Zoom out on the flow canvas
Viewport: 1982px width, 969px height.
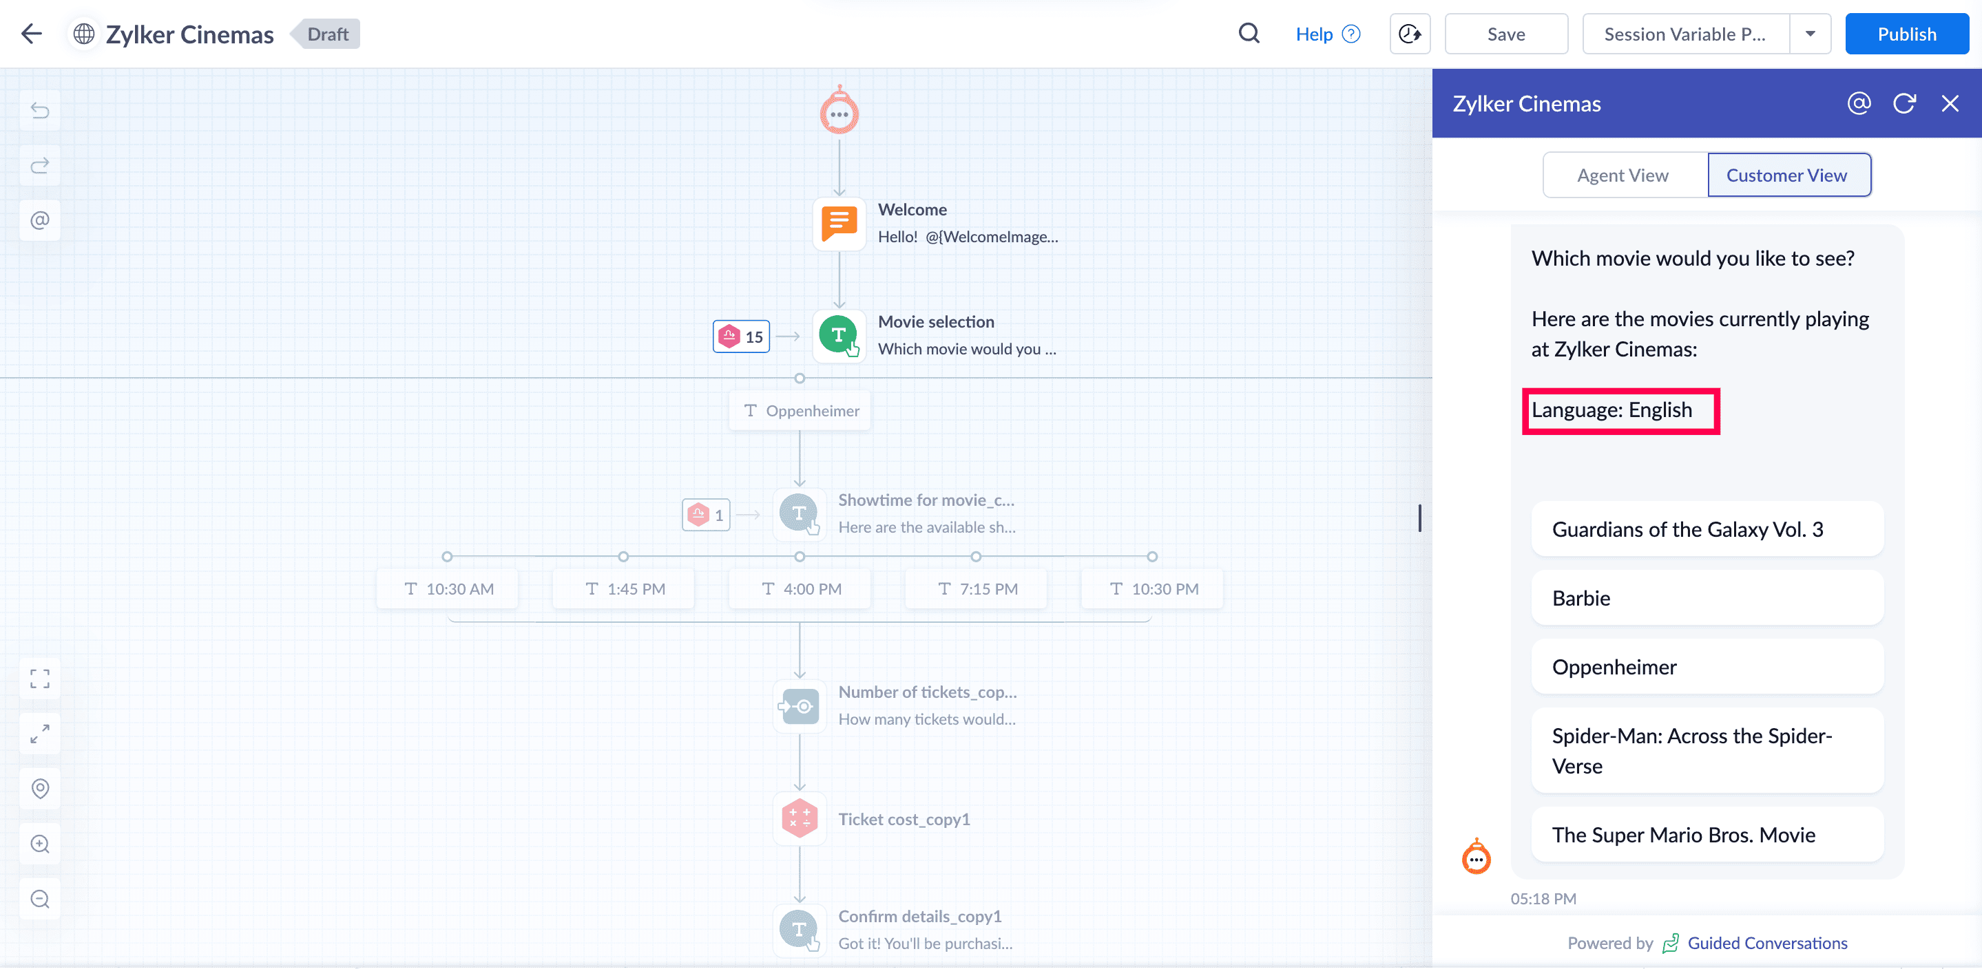tap(40, 899)
